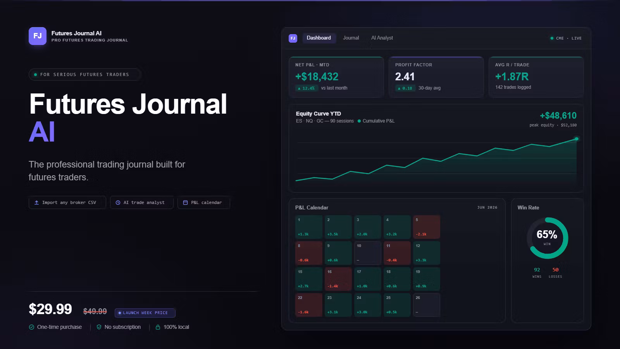Select calendar day 4 with +3.2k

pyautogui.click(x=397, y=227)
